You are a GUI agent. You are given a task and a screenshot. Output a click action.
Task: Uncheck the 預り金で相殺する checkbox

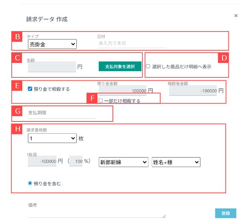coord(30,89)
